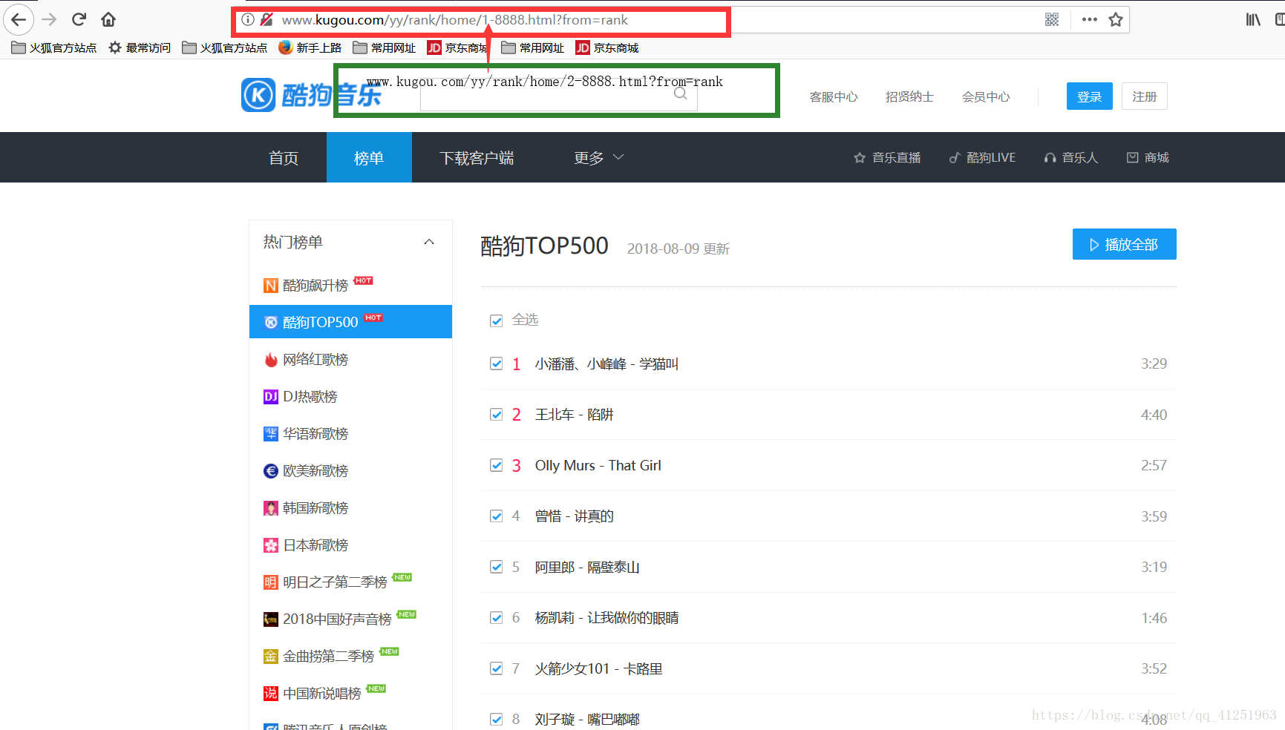
Task: Open the 客服中心 link
Action: click(x=833, y=96)
